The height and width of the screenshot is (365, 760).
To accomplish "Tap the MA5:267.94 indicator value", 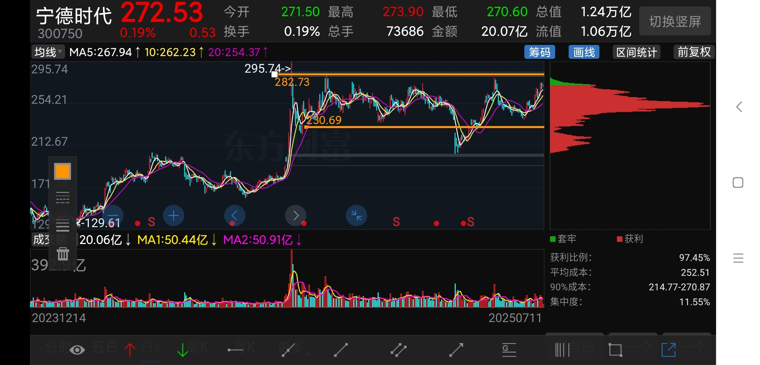I will pos(101,52).
